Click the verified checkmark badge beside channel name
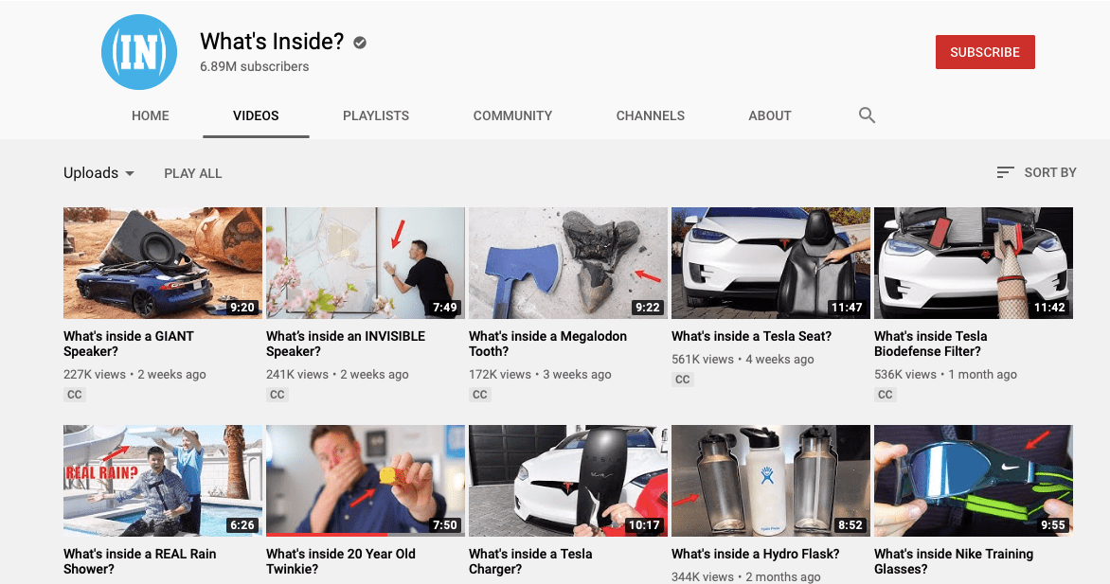Viewport: 1110px width, 584px height. point(360,43)
